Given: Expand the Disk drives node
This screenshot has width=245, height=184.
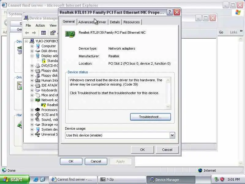Looking at the screenshot, I should pos(32,51).
